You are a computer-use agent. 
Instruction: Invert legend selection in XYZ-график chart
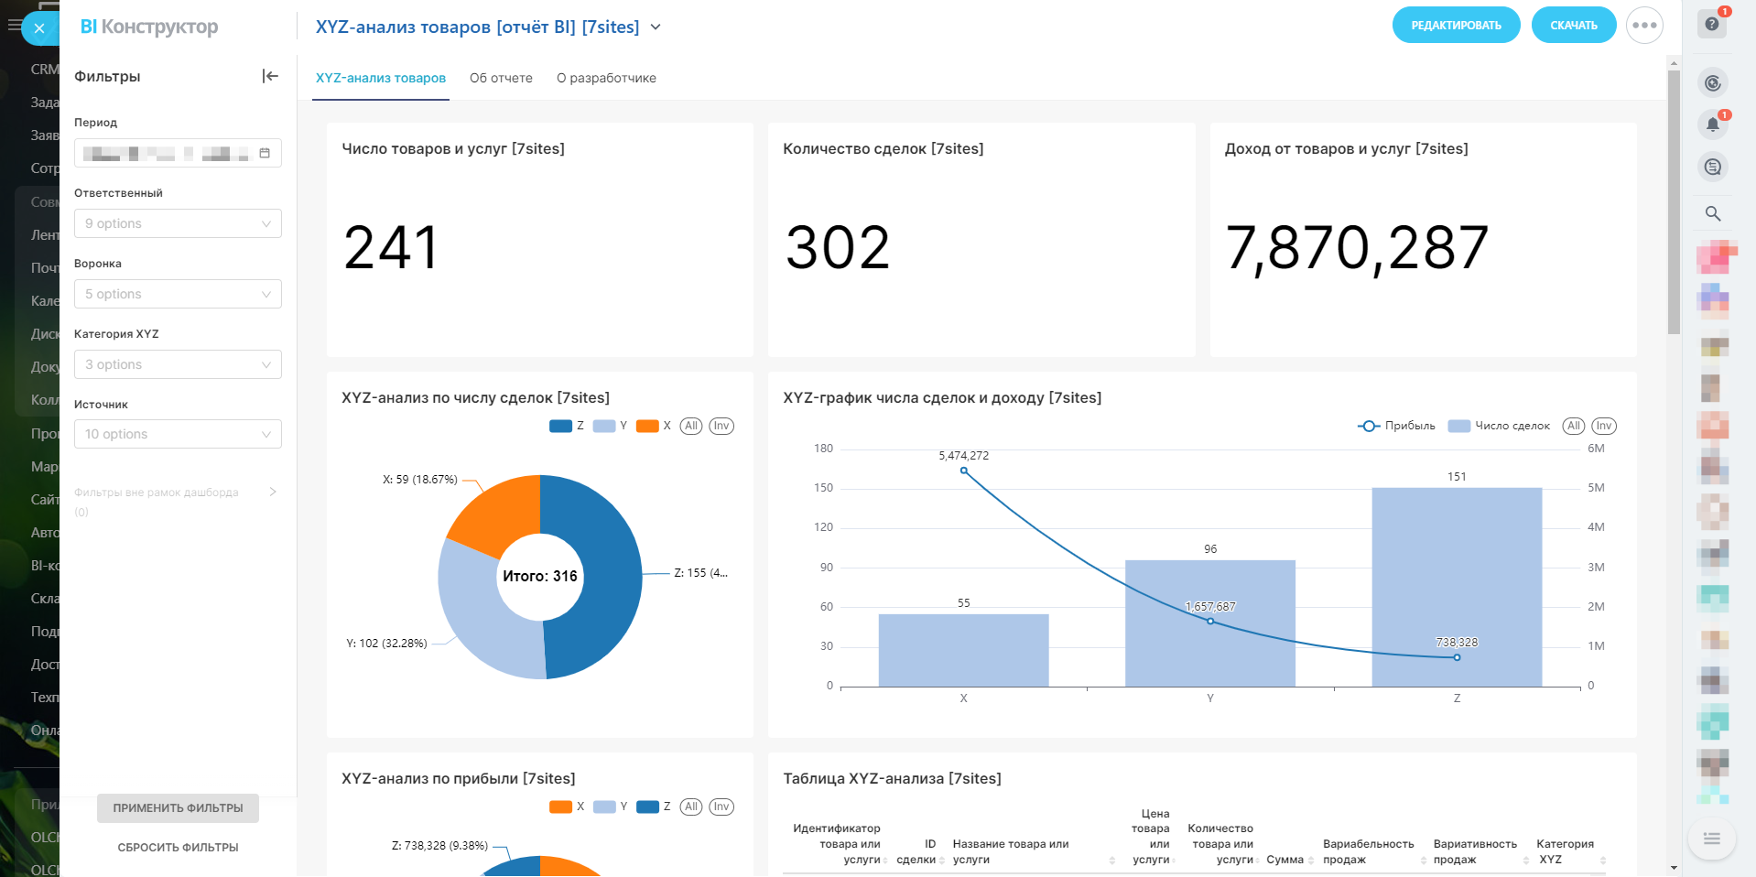[1603, 426]
